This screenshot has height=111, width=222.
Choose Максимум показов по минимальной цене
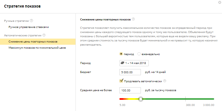click(x=37, y=48)
